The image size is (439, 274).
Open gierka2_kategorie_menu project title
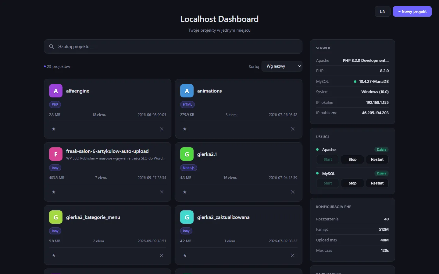(93, 217)
